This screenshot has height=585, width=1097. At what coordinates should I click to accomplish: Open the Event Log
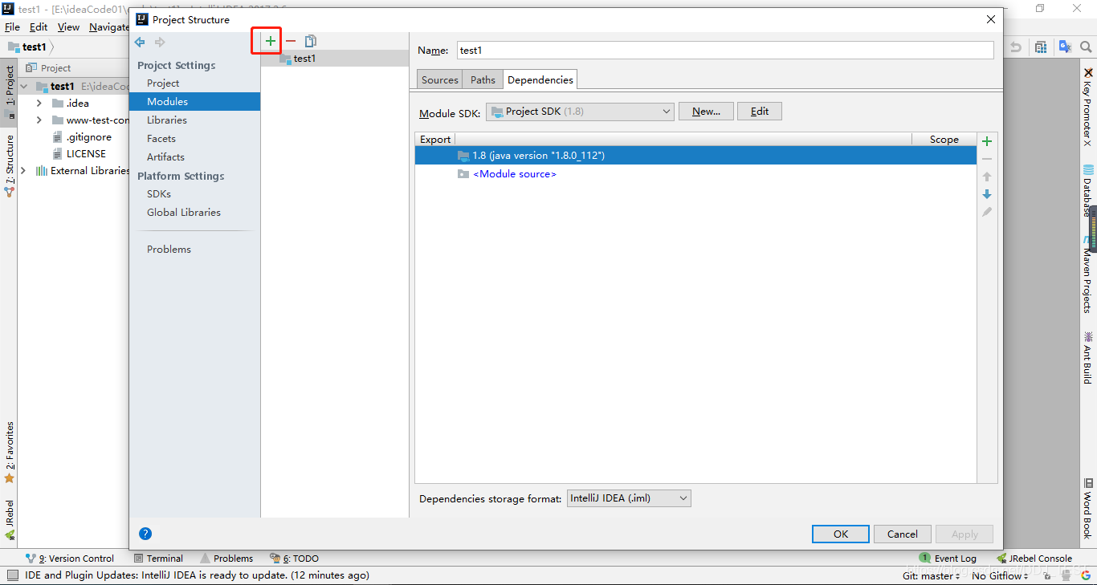coord(948,559)
